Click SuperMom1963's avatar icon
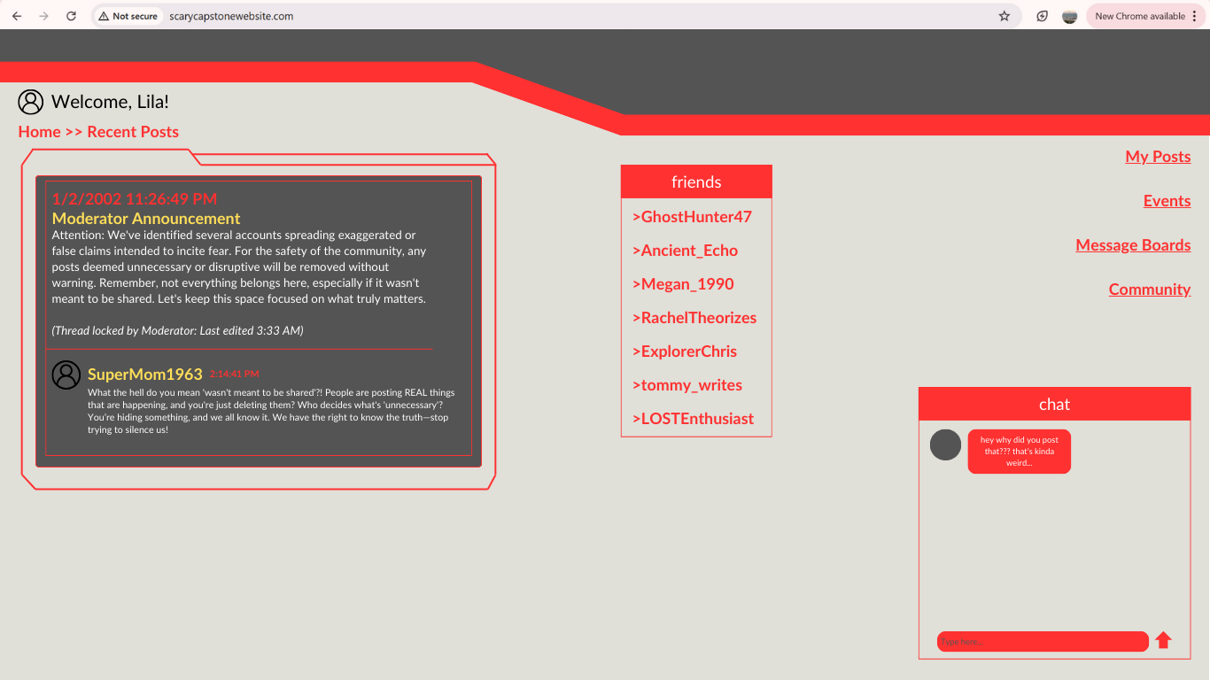 [x=66, y=375]
